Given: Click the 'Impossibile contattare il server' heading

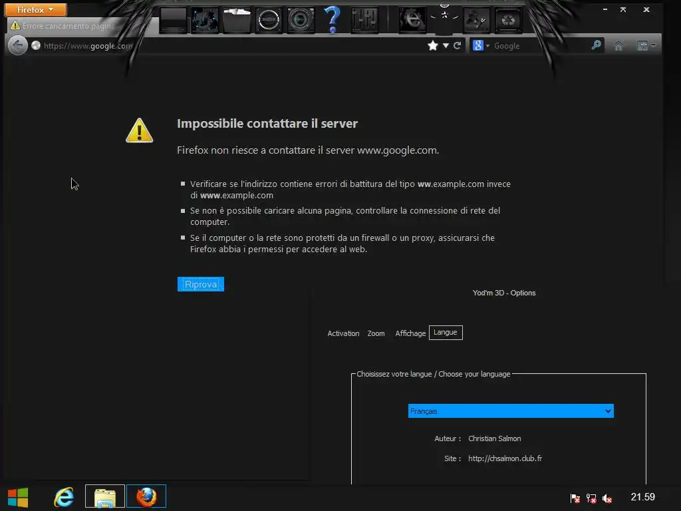Looking at the screenshot, I should 267,123.
